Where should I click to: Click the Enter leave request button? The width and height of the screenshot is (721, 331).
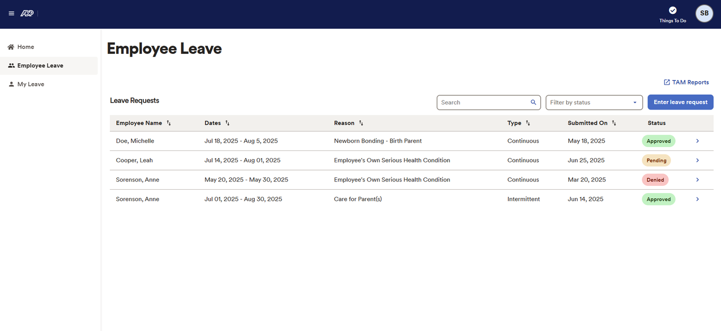click(680, 102)
